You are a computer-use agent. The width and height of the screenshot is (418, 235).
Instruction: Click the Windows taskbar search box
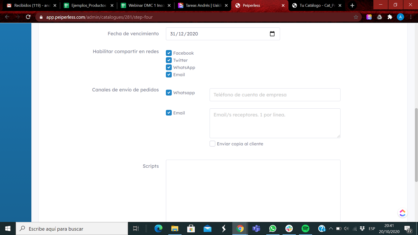[72, 229]
